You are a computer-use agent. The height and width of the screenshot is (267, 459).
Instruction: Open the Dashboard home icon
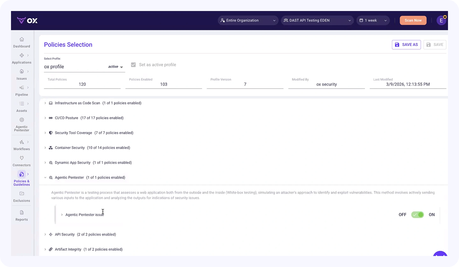[x=22, y=39]
